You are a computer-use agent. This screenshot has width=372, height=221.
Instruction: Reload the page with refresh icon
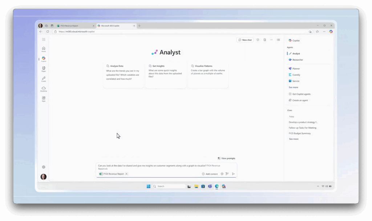pos(48,32)
